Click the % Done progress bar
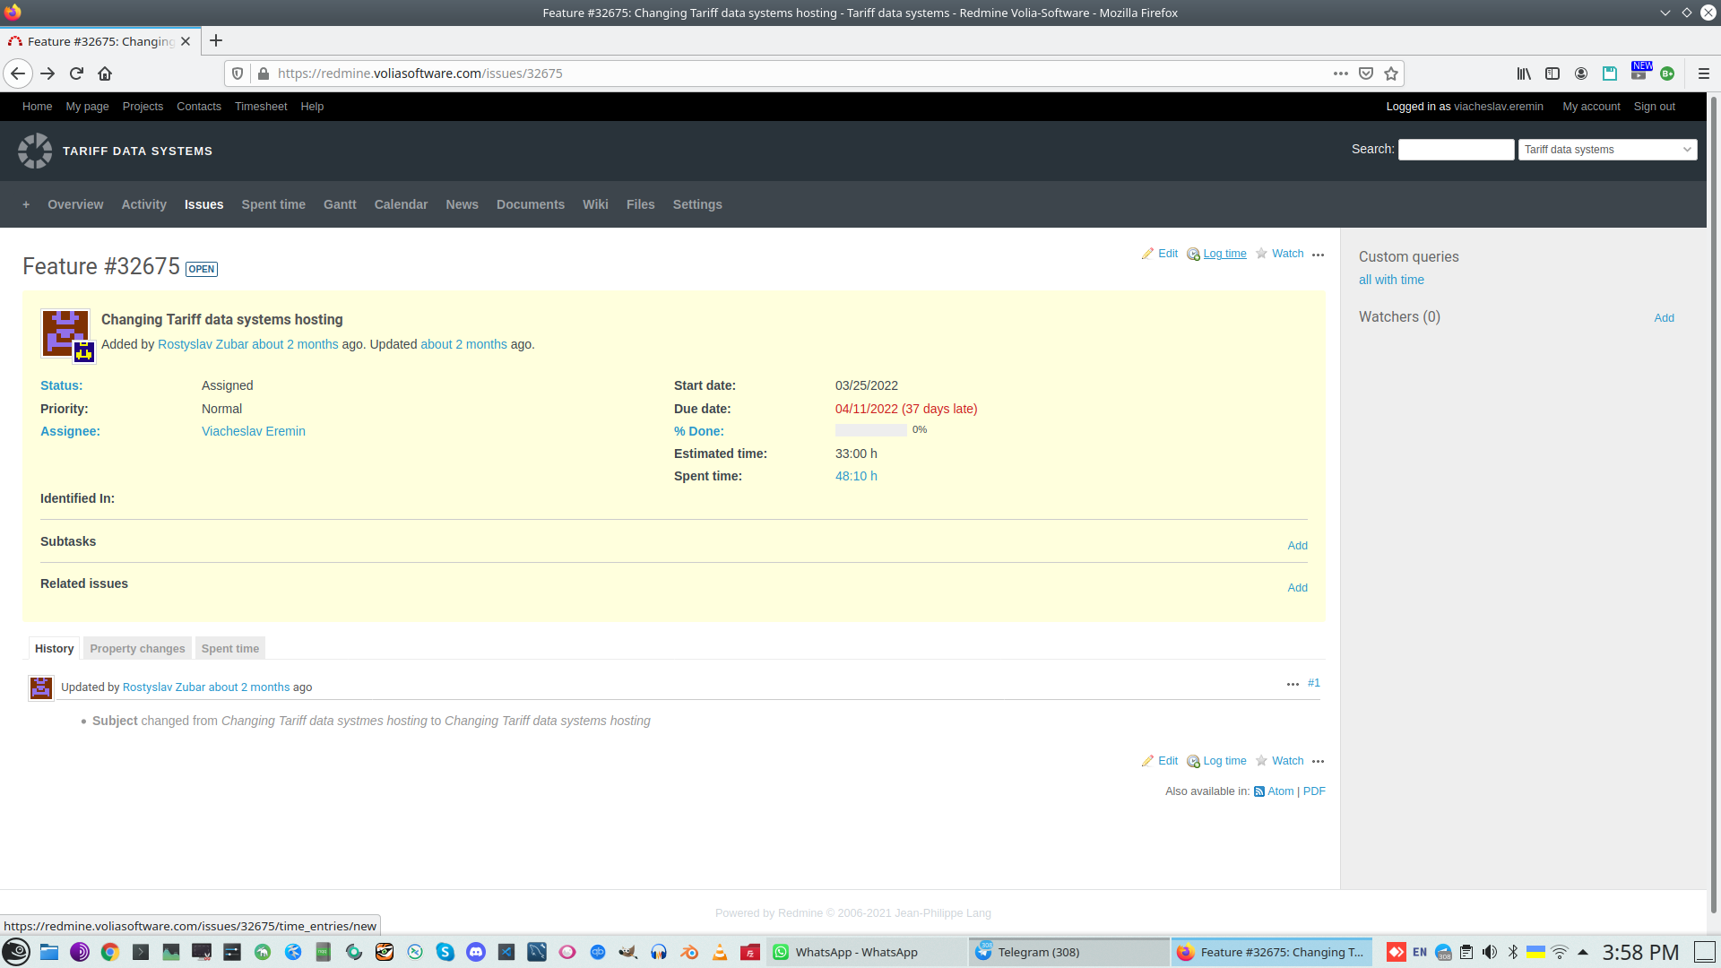1721x968 pixels. click(x=870, y=430)
